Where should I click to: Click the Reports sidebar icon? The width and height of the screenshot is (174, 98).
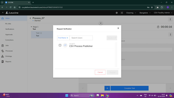click(x=3, y=62)
